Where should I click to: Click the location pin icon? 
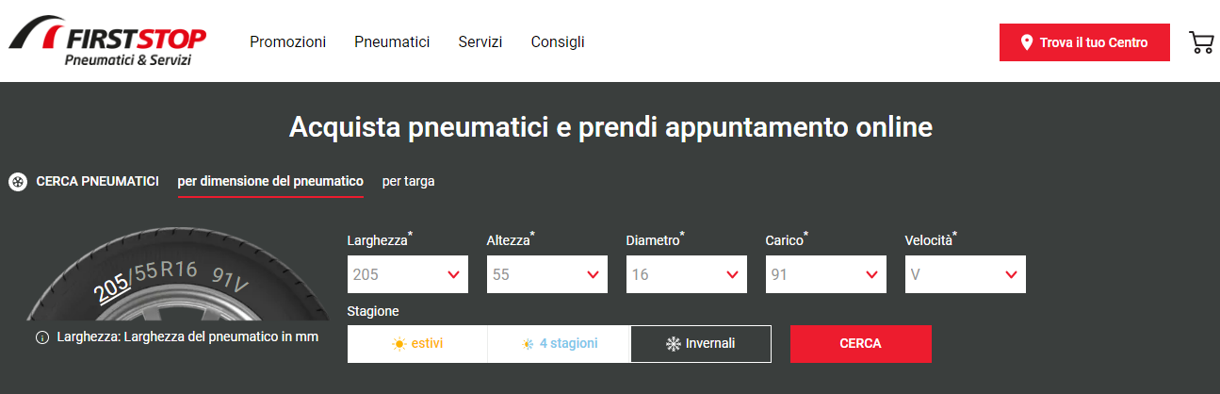(1027, 42)
